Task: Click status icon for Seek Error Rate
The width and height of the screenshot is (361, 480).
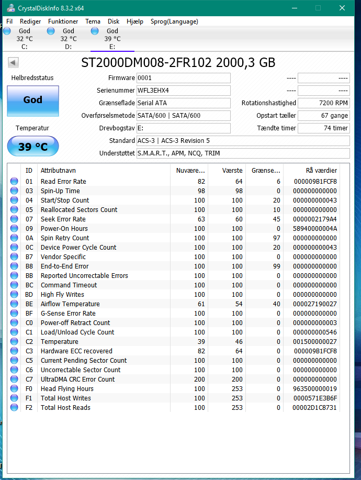Action: click(x=14, y=219)
